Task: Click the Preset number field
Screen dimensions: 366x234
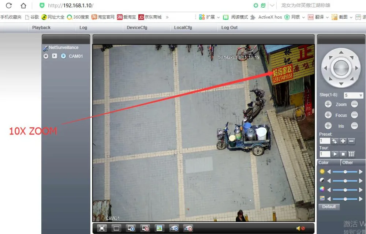Action: [325, 141]
